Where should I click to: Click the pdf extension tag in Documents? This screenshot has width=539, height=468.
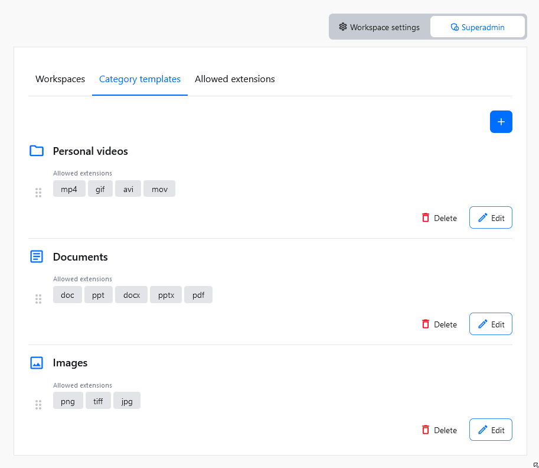click(198, 295)
